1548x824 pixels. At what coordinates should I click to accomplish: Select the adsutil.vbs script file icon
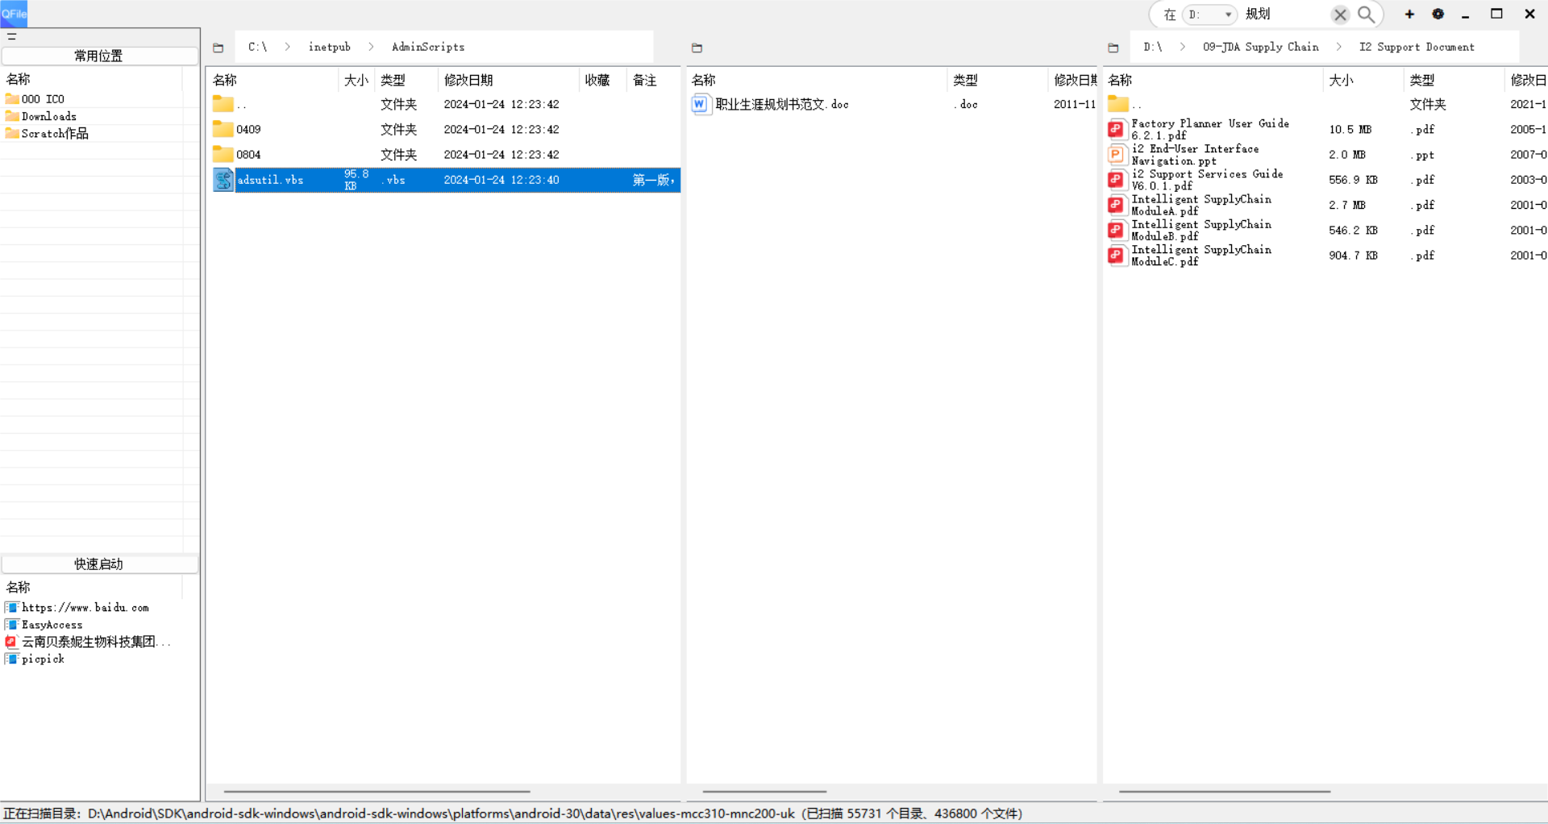click(223, 180)
